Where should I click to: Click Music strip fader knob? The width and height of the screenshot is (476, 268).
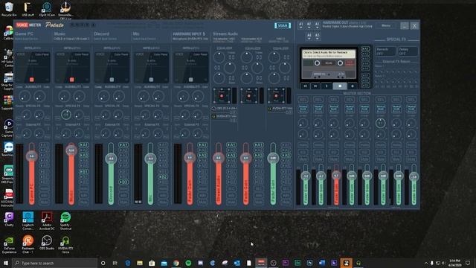71,150
